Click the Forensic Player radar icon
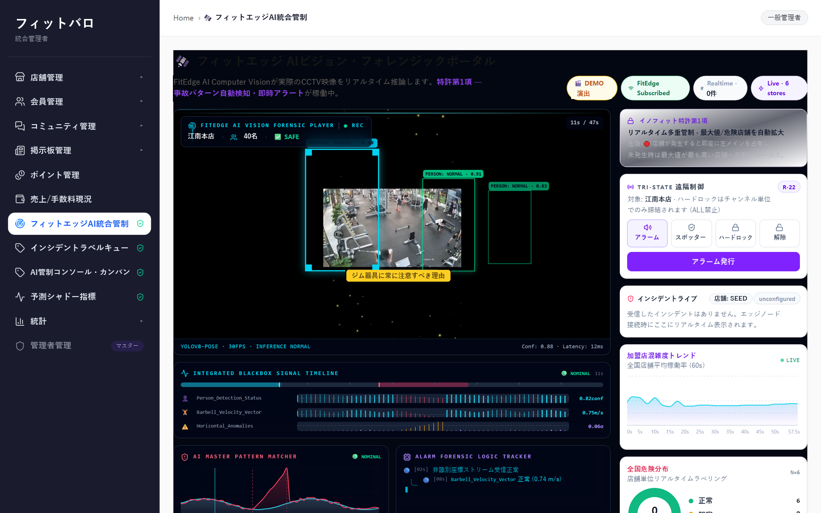The height and width of the screenshot is (513, 821). [192, 126]
